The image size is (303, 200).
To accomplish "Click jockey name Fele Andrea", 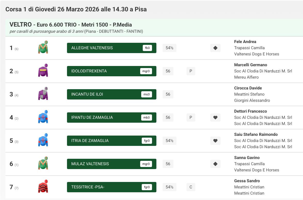I will pyautogui.click(x=245, y=42).
